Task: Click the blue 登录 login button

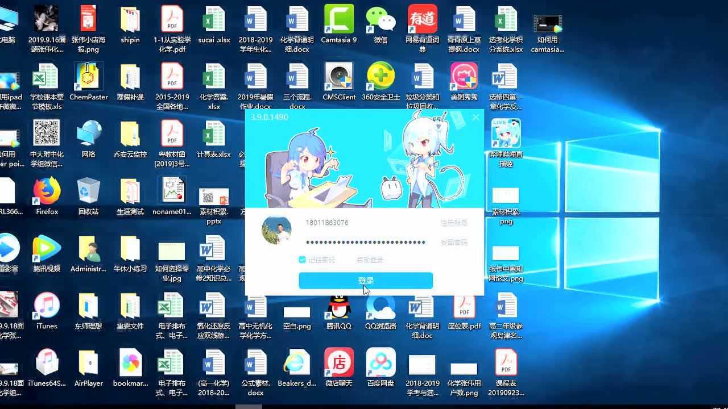Action: pyautogui.click(x=366, y=281)
